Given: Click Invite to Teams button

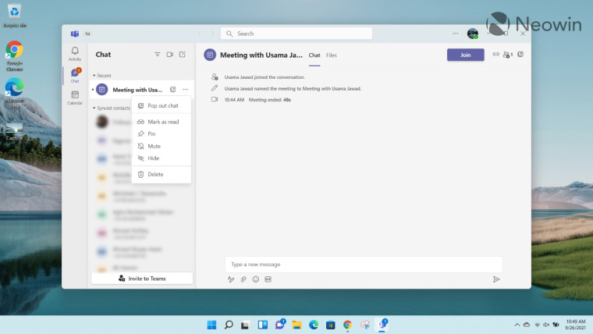Looking at the screenshot, I should (x=142, y=279).
